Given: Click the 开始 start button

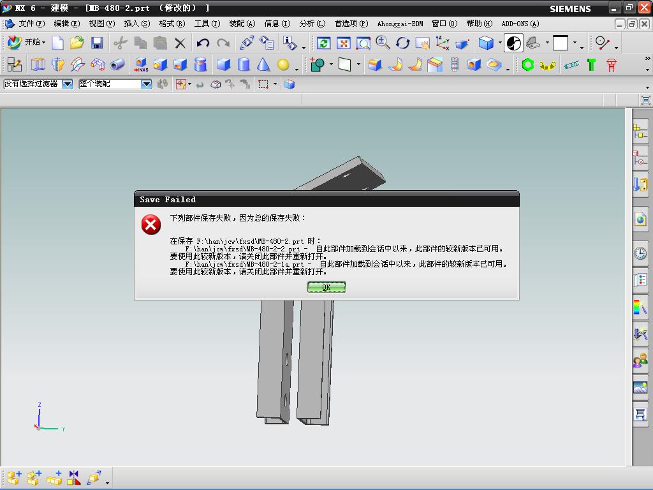Looking at the screenshot, I should tap(26, 42).
